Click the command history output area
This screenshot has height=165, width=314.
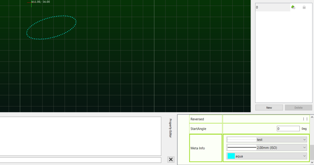tap(81, 136)
